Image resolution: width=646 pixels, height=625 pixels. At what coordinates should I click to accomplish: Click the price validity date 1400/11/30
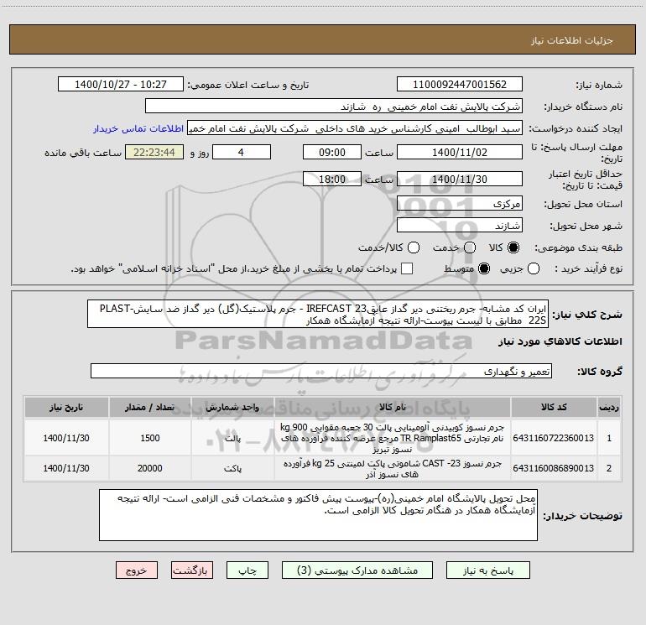(460, 180)
